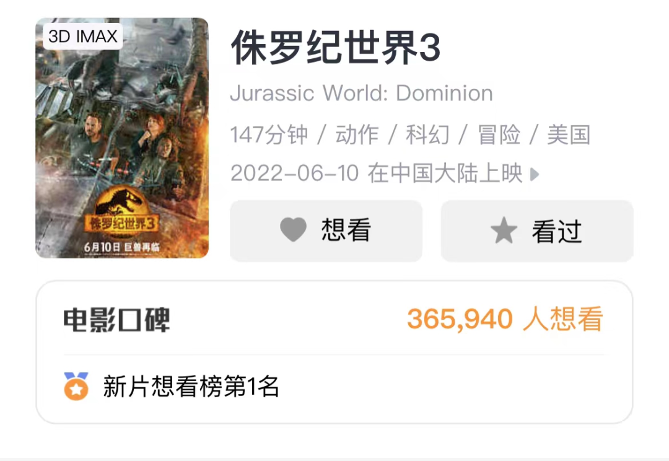
Task: Tap the heart icon on 想看 button
Action: click(x=293, y=229)
